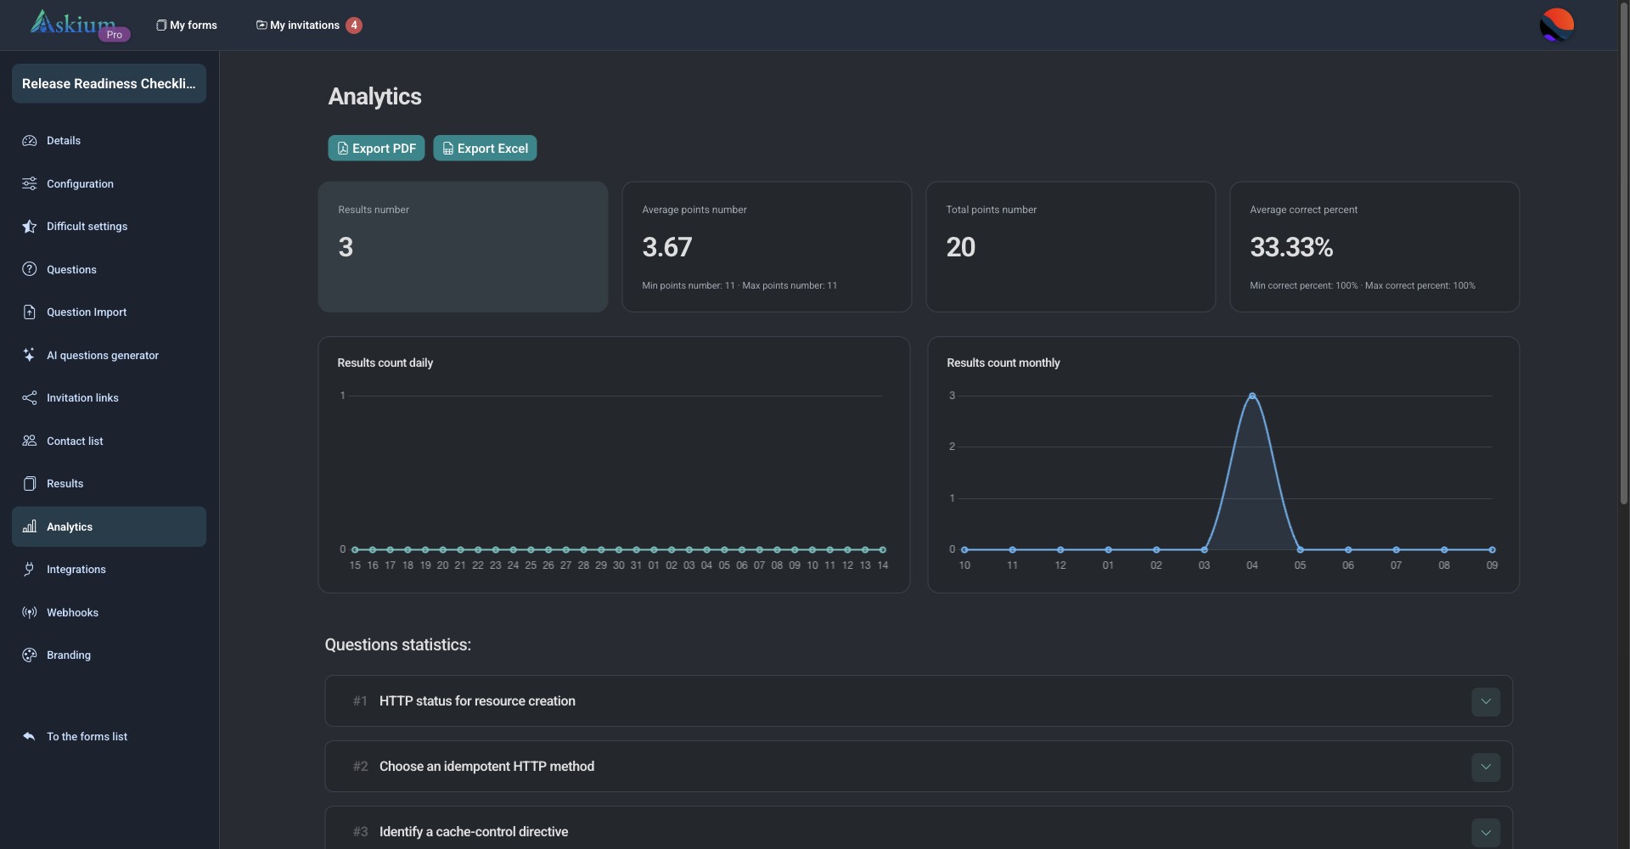Image resolution: width=1630 pixels, height=849 pixels.
Task: Click the month 04 peak data point
Action: click(1251, 396)
